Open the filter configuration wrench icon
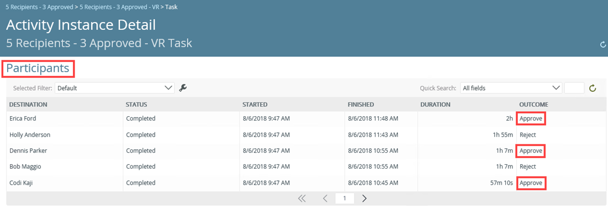 [183, 88]
